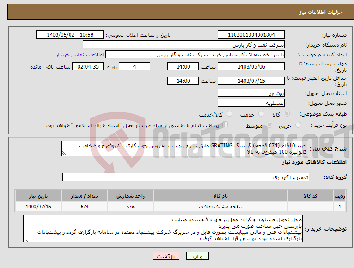354x268 pixels.
Task: Click the واحد شمارش column header
Action: point(131,196)
